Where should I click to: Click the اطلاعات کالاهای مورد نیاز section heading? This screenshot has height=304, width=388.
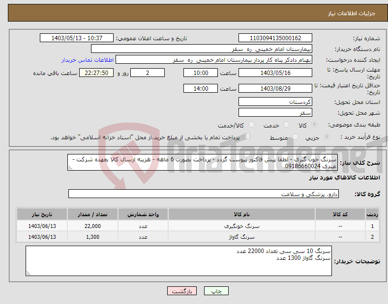(x=344, y=177)
